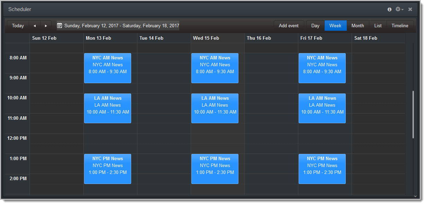The height and width of the screenshot is (205, 426).
Task: Open Friday NYC PM News event
Action: point(322,169)
